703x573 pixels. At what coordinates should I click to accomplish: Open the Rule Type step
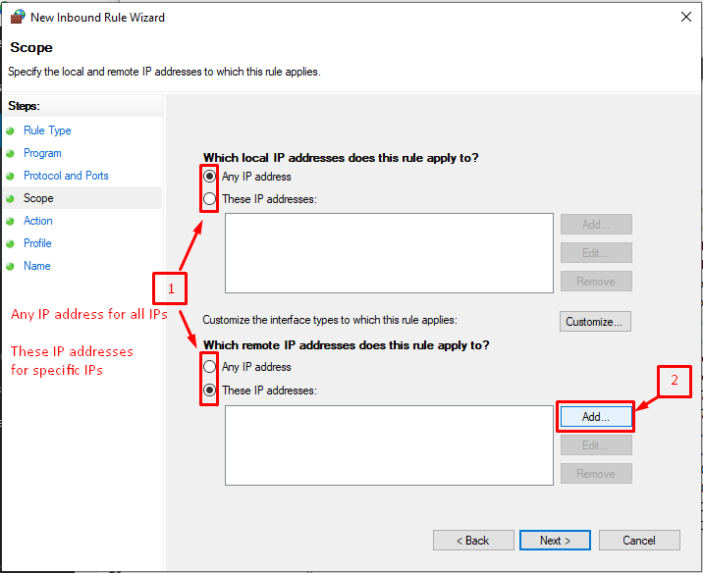coord(47,130)
